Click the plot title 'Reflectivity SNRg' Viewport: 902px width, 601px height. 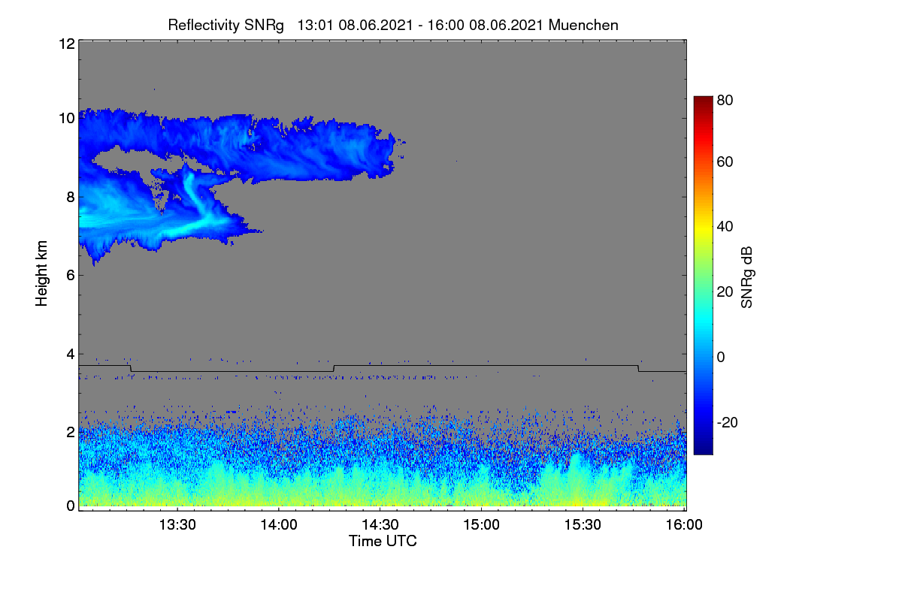[x=225, y=25]
